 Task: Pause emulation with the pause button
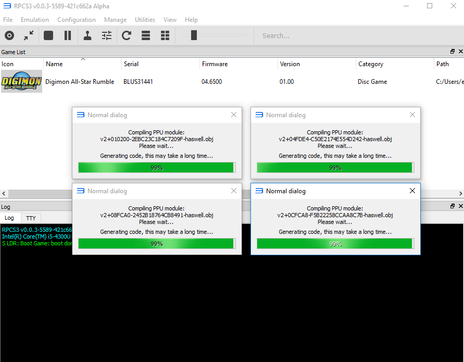coord(68,35)
